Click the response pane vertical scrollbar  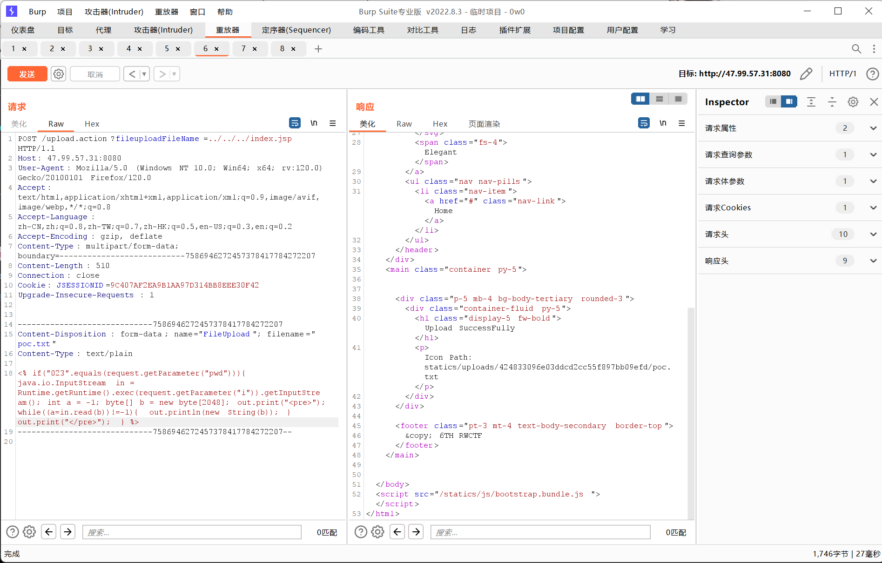pos(691,413)
